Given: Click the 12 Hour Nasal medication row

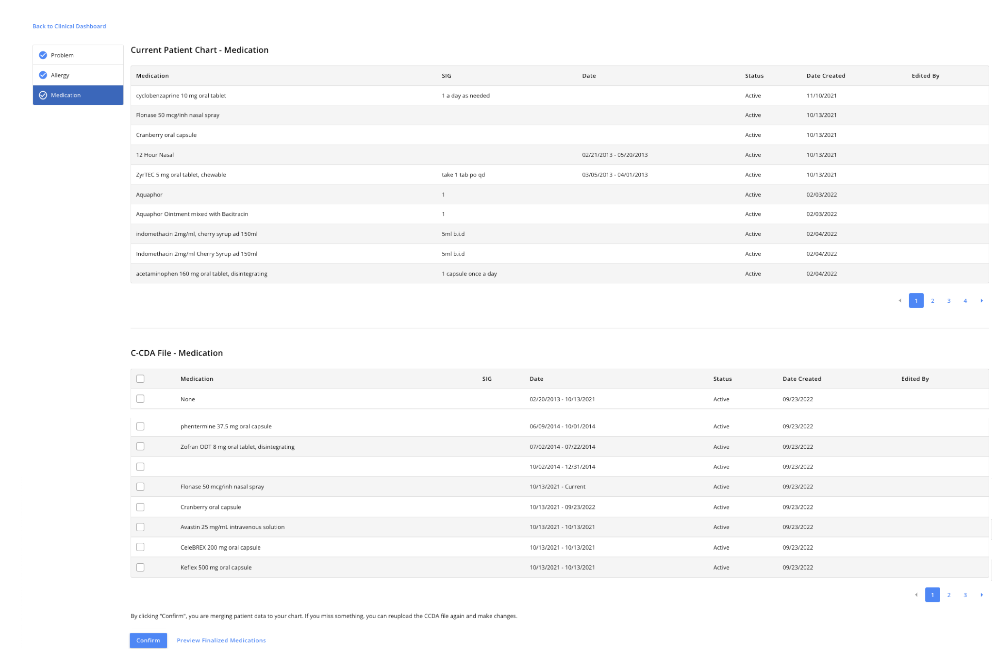Looking at the screenshot, I should point(559,155).
